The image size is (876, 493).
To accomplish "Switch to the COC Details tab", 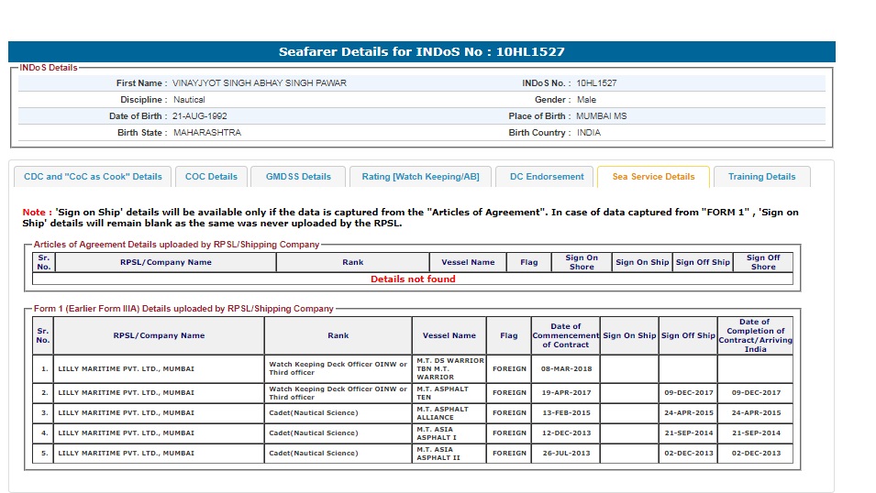I will (211, 177).
